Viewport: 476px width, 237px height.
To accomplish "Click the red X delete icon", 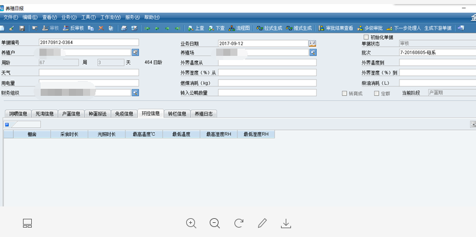I will [x=101, y=28].
